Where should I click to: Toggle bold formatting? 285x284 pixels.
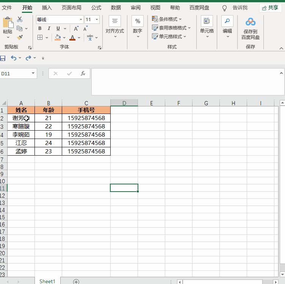coord(40,28)
